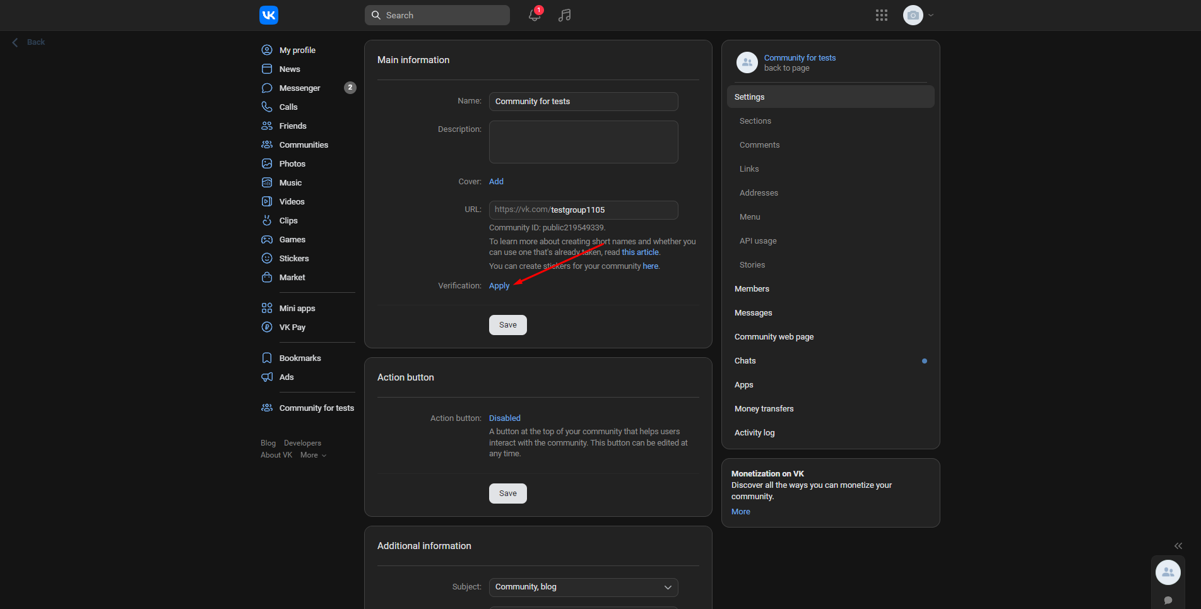This screenshot has width=1201, height=609.
Task: Open Sections in community settings menu
Action: click(x=755, y=121)
